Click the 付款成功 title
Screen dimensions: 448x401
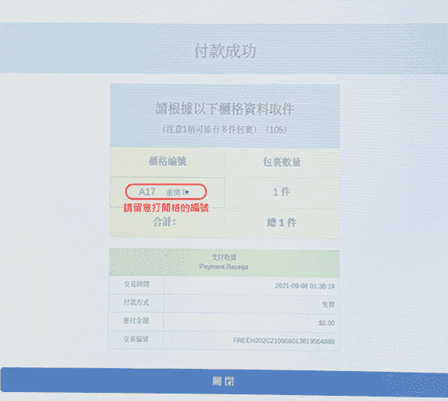pos(225,52)
